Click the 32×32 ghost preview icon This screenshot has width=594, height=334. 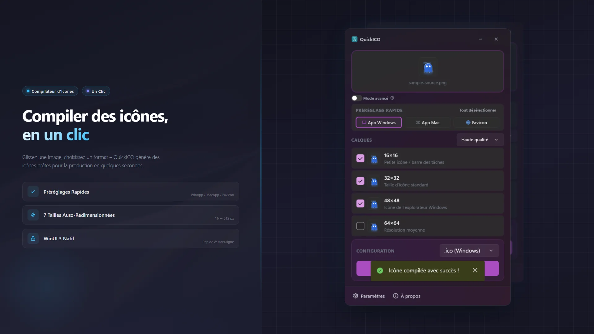(x=374, y=182)
